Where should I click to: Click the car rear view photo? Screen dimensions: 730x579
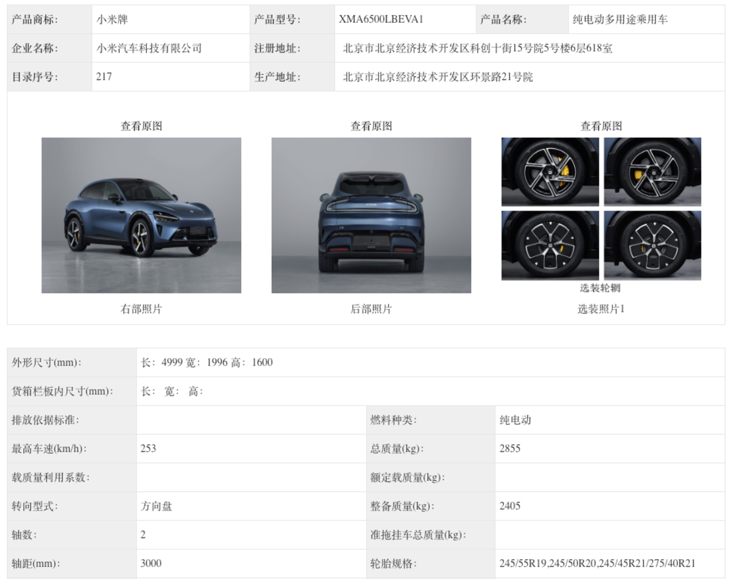[371, 215]
